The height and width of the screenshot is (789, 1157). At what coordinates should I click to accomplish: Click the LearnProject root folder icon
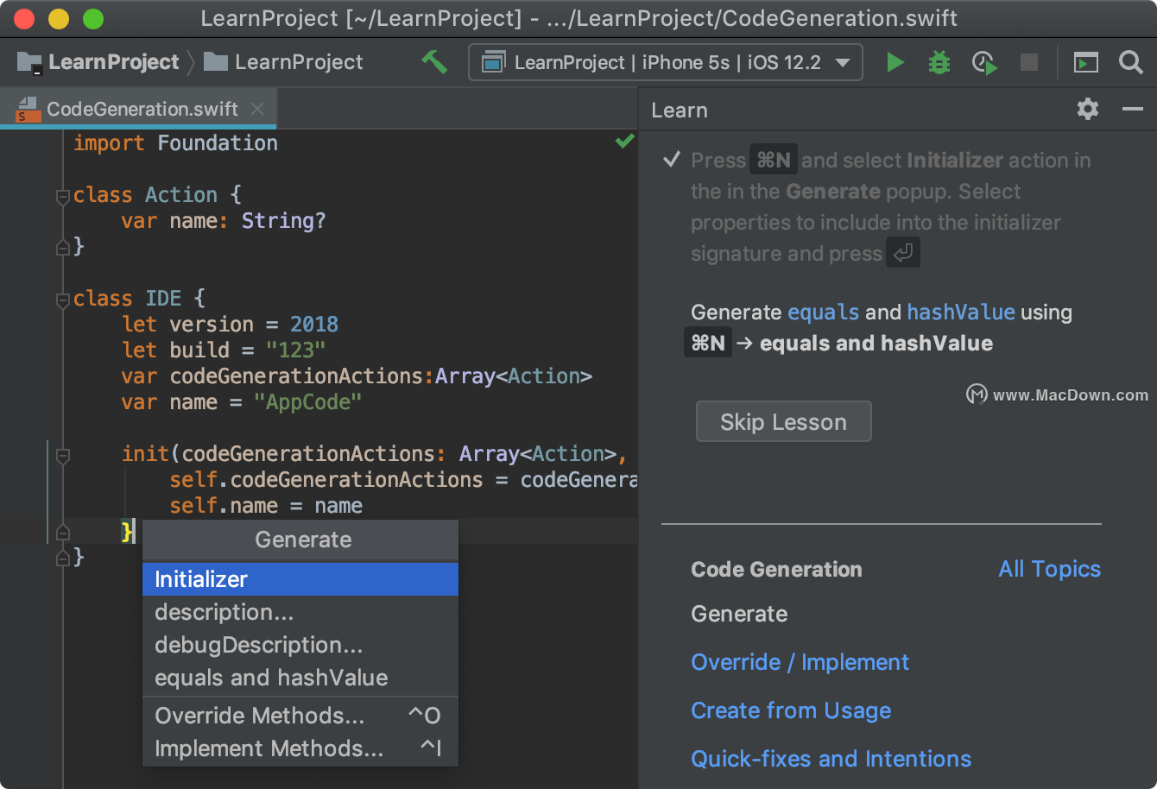pos(29,62)
